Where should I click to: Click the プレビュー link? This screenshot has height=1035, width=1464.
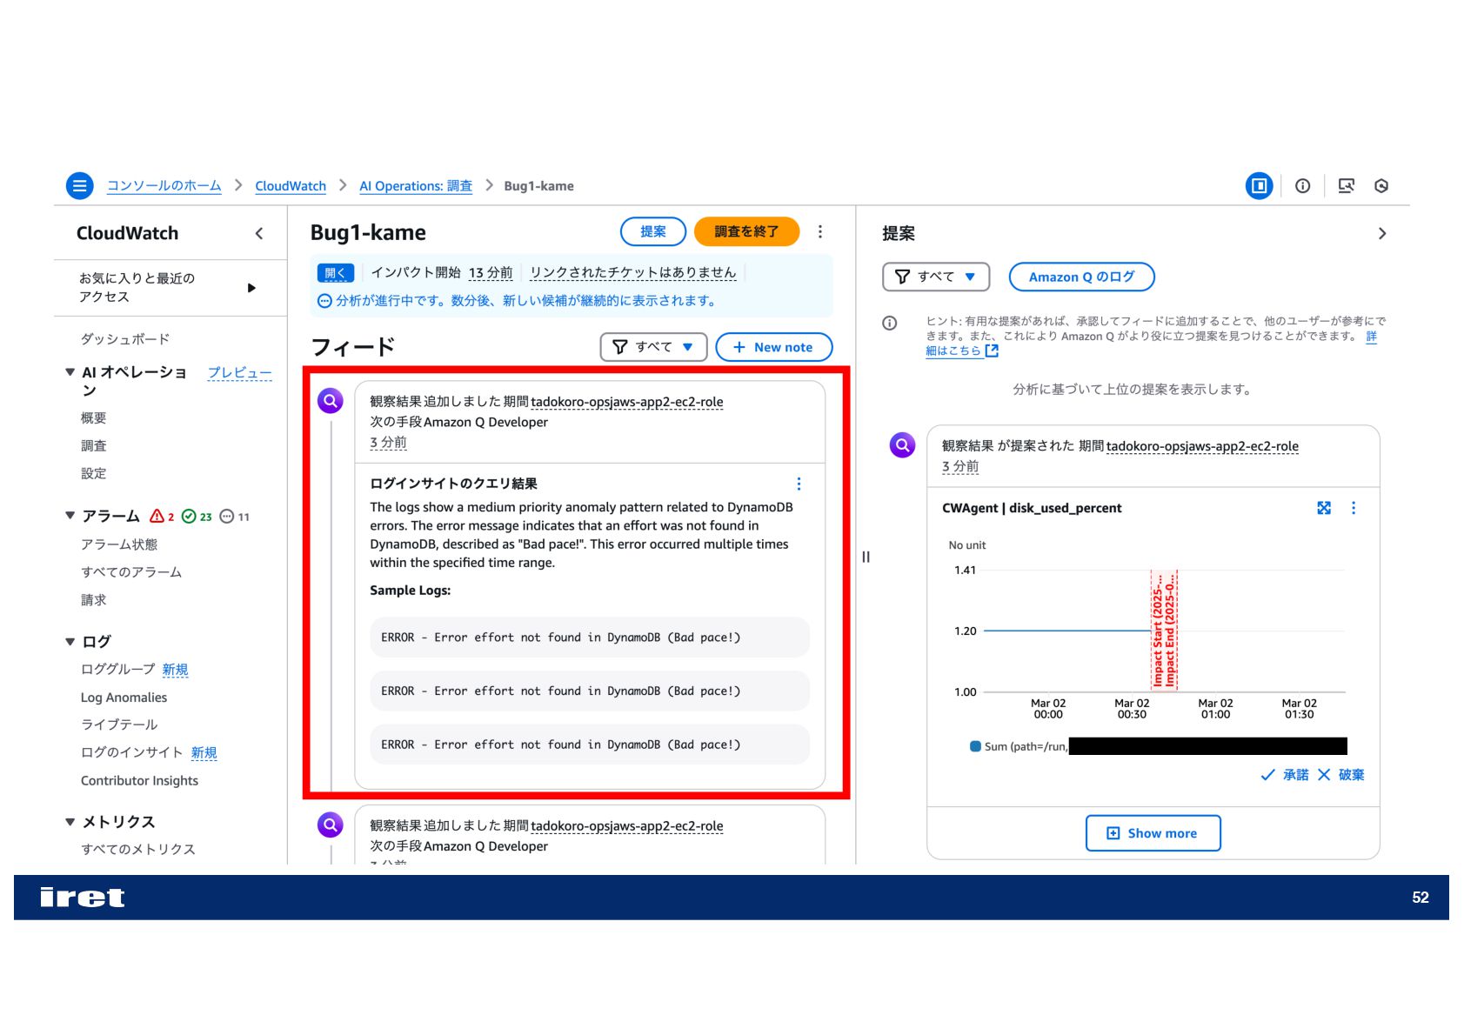(239, 372)
